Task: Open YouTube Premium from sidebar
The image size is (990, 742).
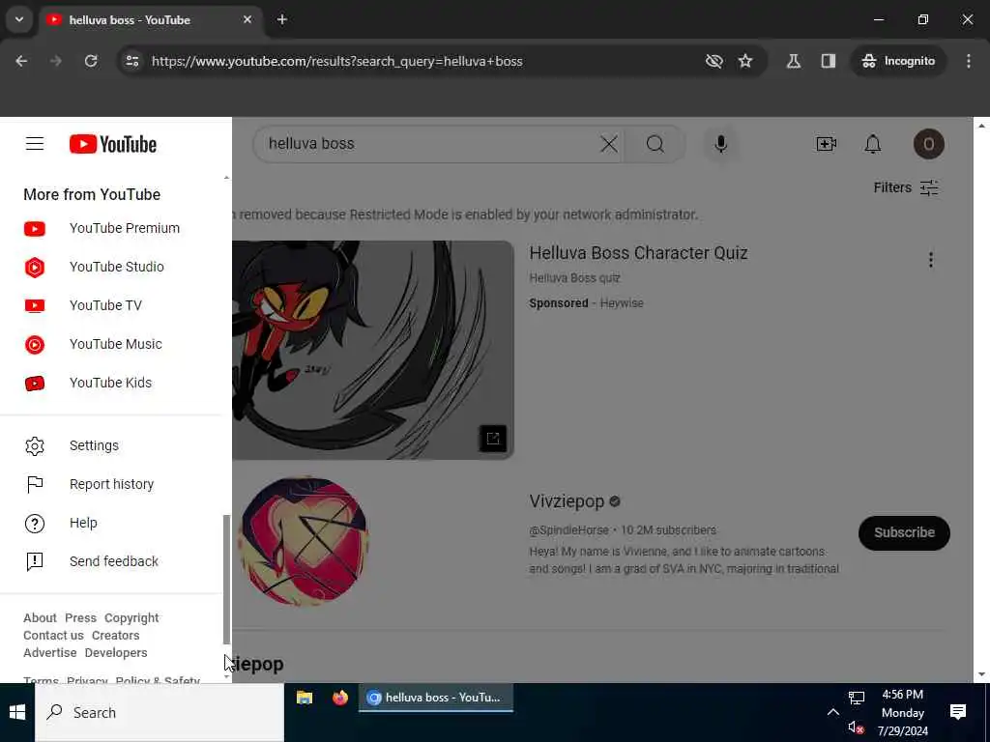Action: [116, 228]
